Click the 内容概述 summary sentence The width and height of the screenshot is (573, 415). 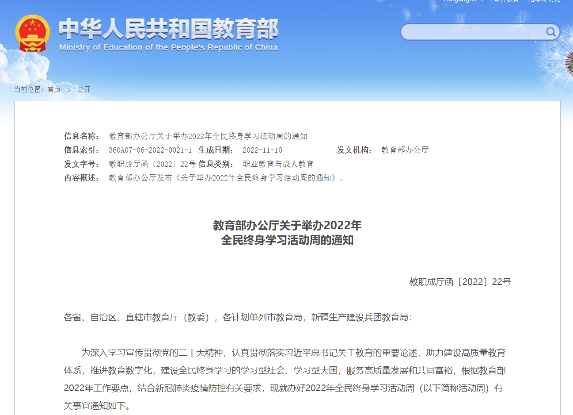tap(226, 178)
